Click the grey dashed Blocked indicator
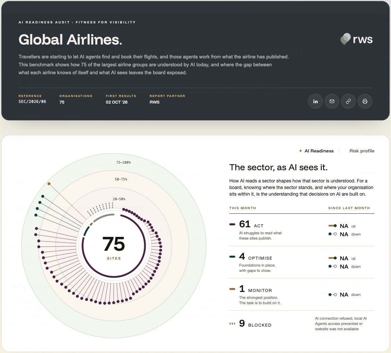This screenshot has height=353, width=391. pyautogui.click(x=232, y=324)
